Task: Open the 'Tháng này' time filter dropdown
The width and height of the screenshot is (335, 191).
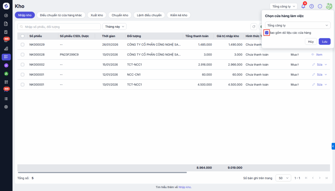Action: tap(114, 27)
